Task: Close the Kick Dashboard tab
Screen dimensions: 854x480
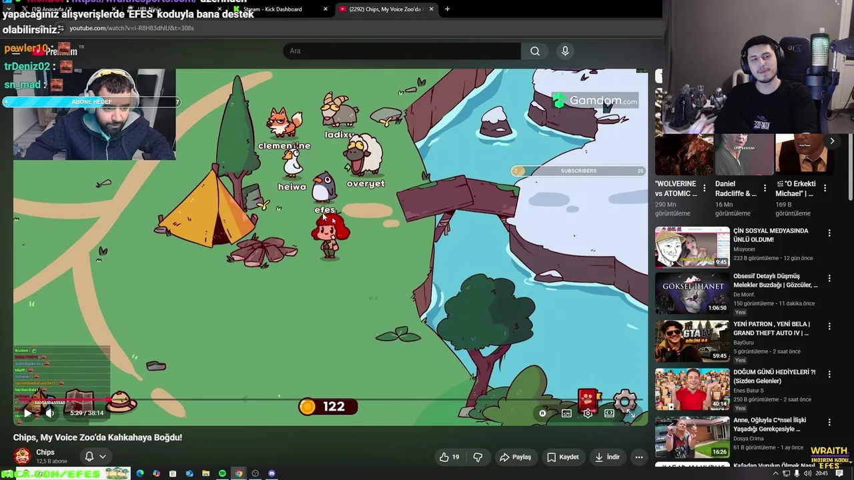Action: click(326, 9)
